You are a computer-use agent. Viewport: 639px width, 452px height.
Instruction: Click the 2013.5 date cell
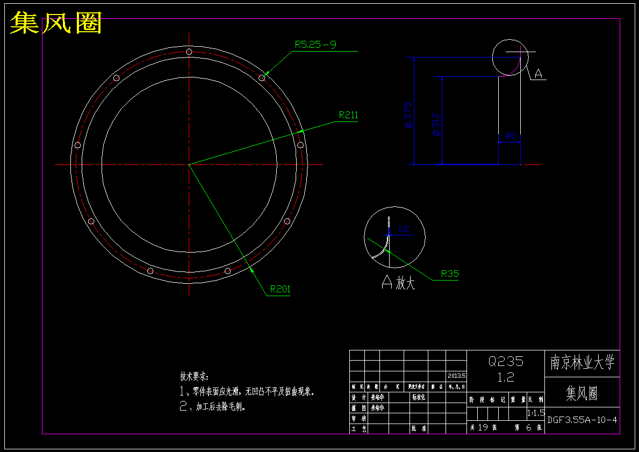click(x=456, y=376)
